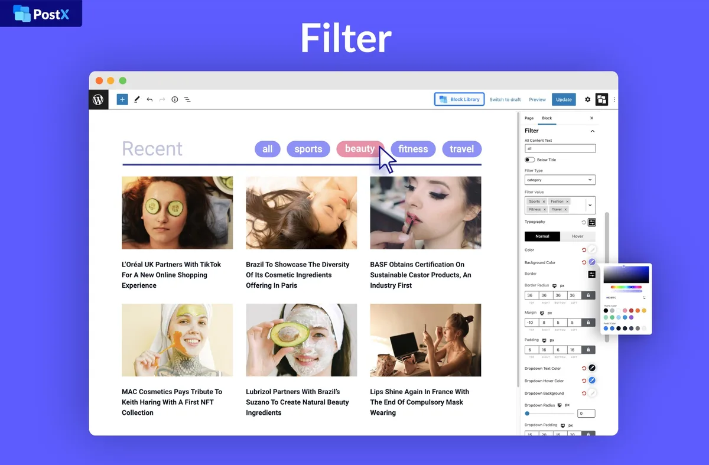Select the 'sports' filter pill
This screenshot has width=709, height=465.
point(308,149)
